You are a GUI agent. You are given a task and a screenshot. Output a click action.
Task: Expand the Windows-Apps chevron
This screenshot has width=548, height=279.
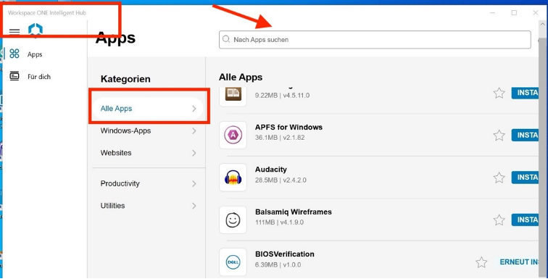pos(194,131)
